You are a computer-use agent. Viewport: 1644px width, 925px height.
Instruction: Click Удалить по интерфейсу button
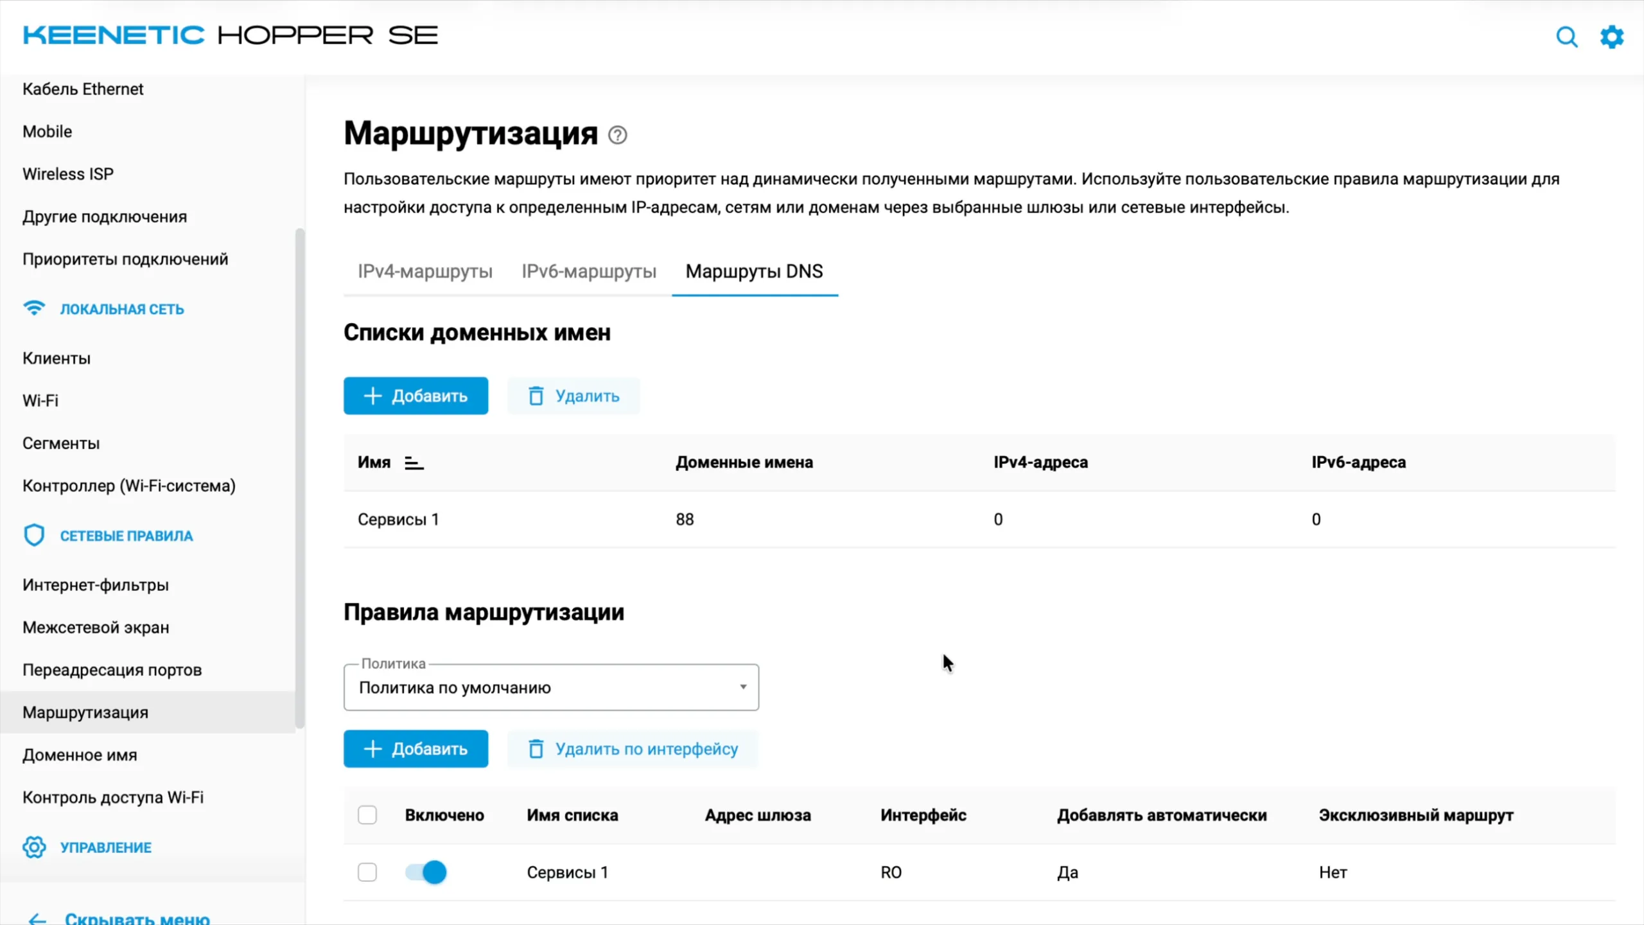pyautogui.click(x=633, y=748)
